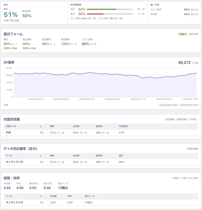202x210 pixels.
Task: Click the 2025/12/26 22:04 x-axis label
Action: click(x=36, y=99)
